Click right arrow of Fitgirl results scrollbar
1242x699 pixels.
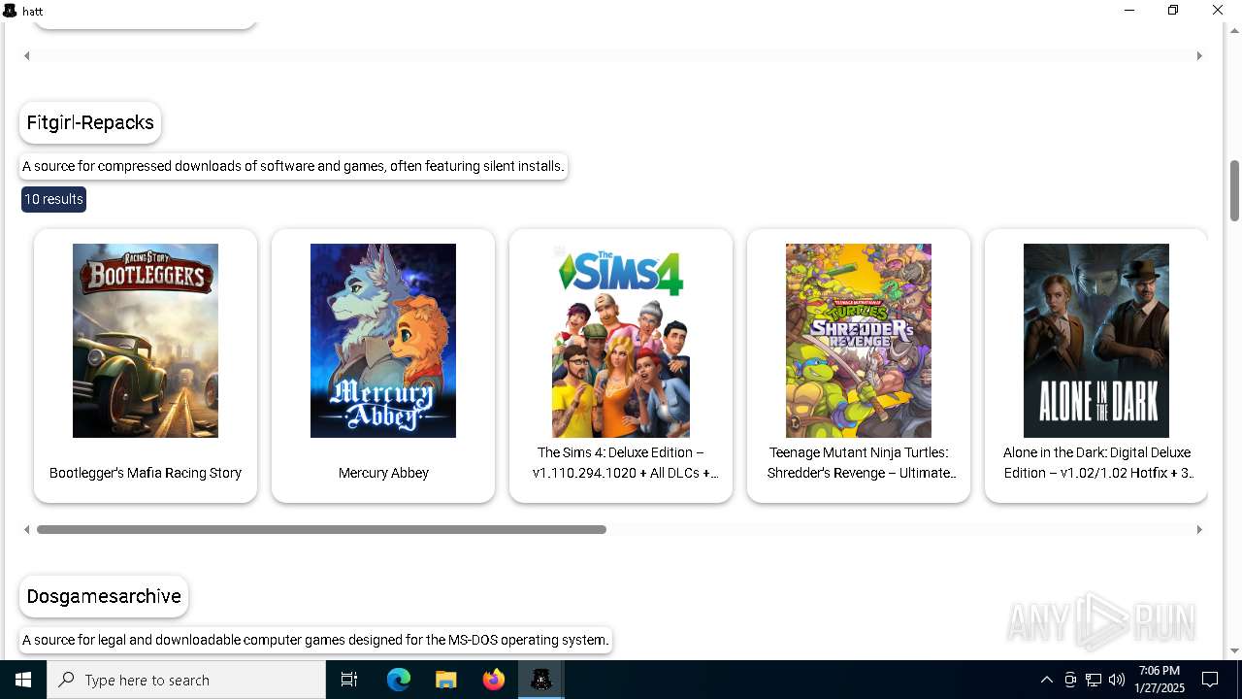click(x=1199, y=530)
